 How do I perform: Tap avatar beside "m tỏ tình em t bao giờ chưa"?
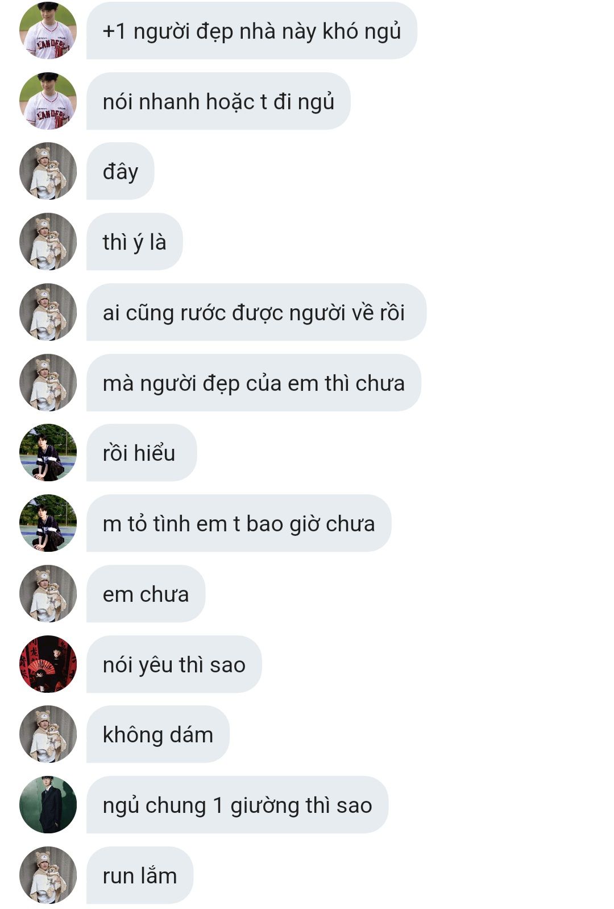[48, 523]
